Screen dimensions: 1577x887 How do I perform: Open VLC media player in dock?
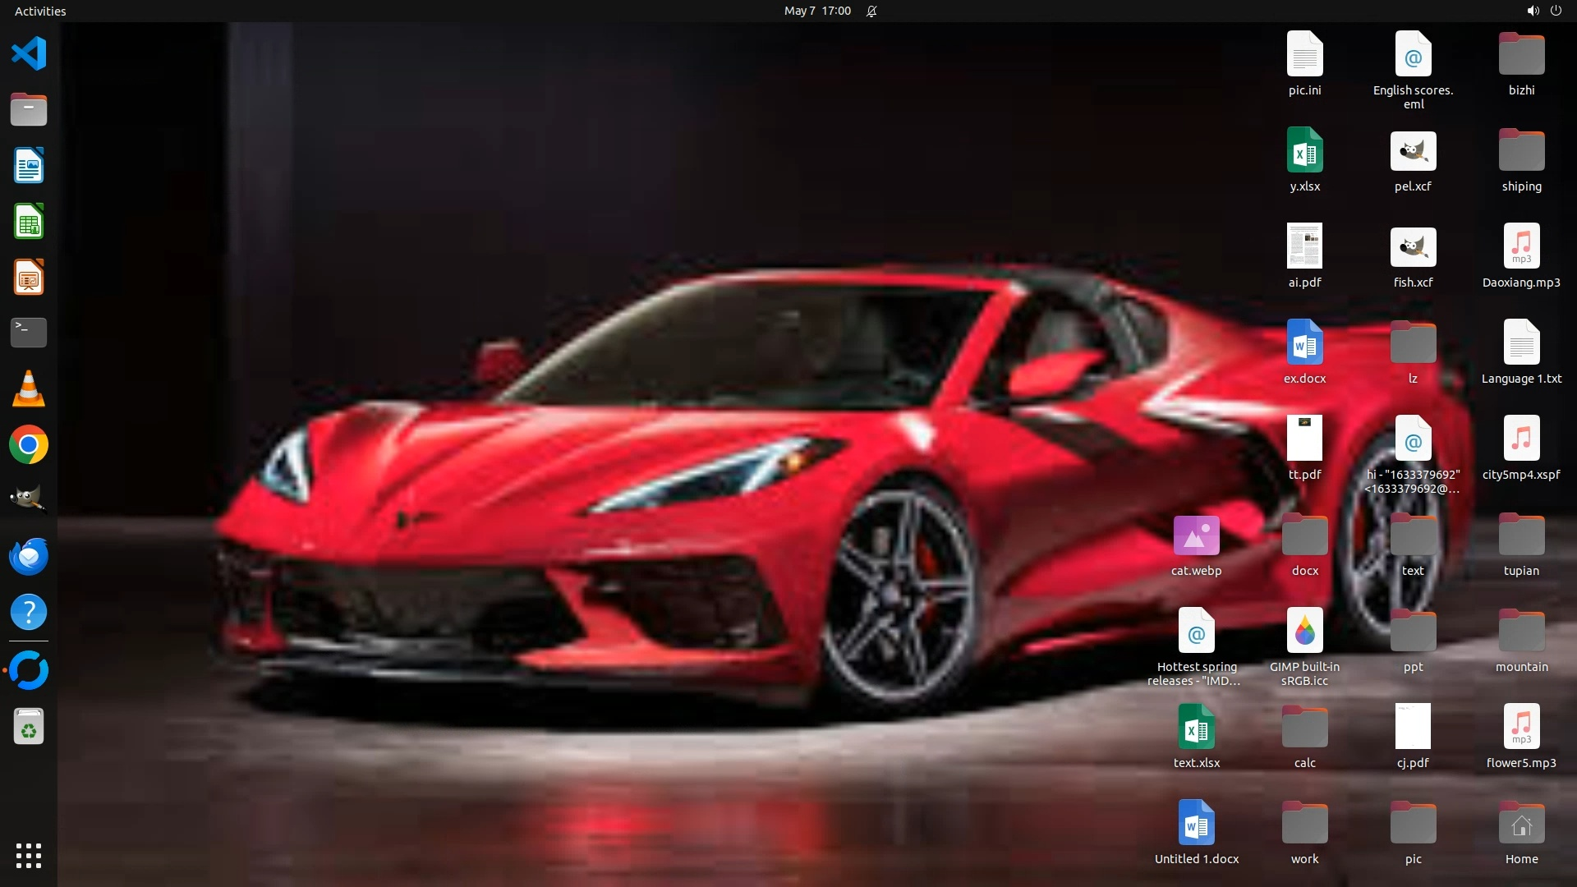29,389
